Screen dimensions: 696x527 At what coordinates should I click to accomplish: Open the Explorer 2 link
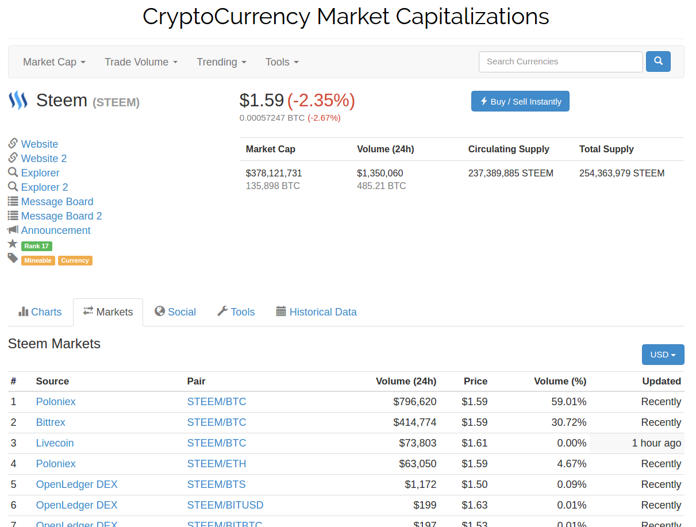[x=45, y=187]
